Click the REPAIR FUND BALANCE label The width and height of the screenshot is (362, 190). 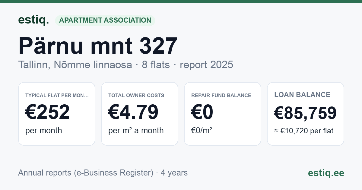[221, 95]
